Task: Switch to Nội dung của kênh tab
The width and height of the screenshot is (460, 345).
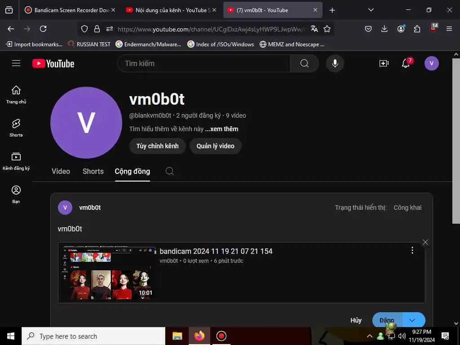Action: (x=171, y=10)
